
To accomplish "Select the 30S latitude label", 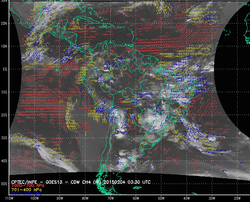I will click(4, 138).
